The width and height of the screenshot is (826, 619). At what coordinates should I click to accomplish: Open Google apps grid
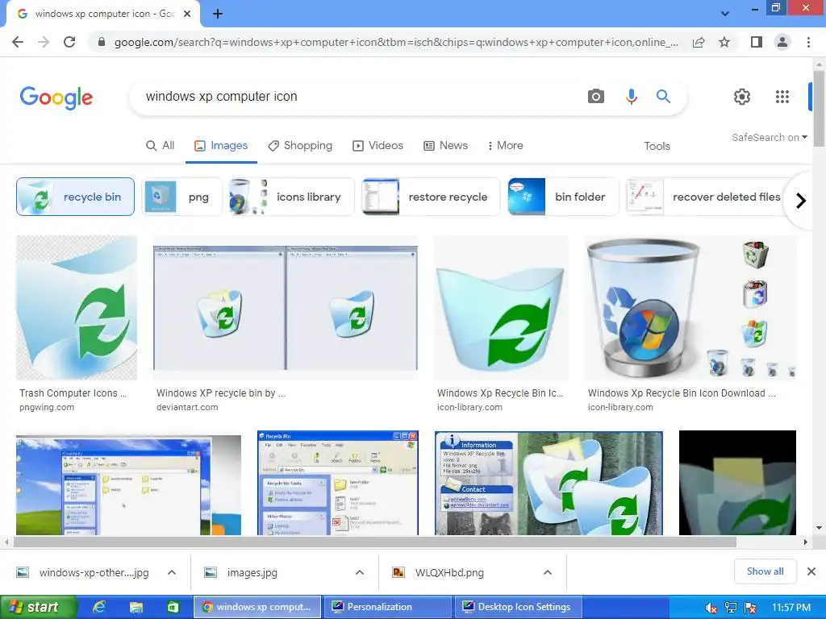point(782,97)
